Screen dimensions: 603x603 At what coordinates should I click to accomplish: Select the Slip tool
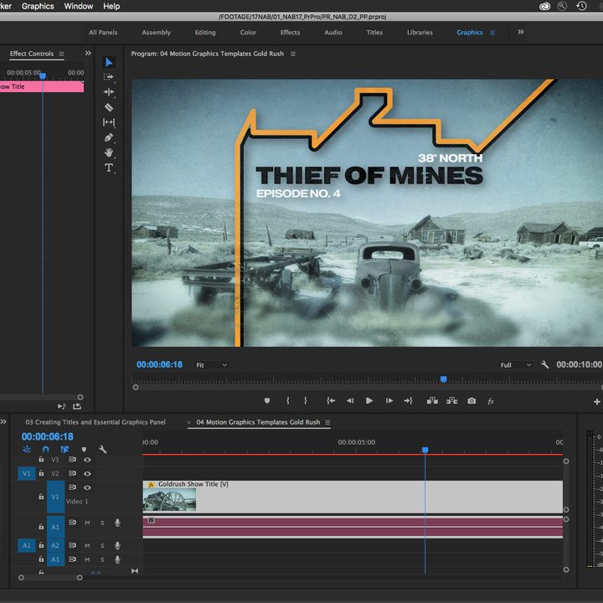[109, 122]
